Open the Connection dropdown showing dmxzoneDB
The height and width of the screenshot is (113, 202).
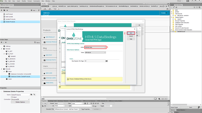pyautogui.click(x=20, y=99)
